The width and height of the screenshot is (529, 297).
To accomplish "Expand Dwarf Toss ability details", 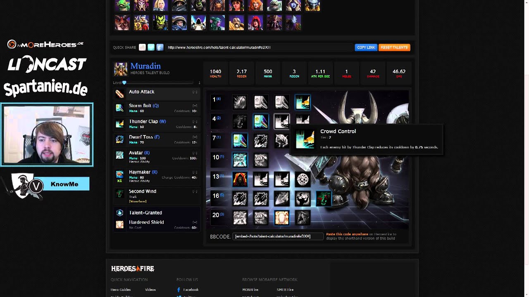I will click(x=195, y=137).
